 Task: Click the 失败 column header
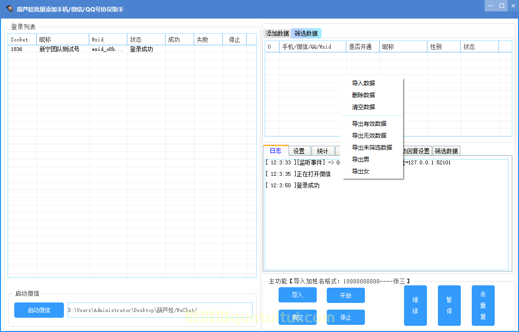pyautogui.click(x=208, y=40)
